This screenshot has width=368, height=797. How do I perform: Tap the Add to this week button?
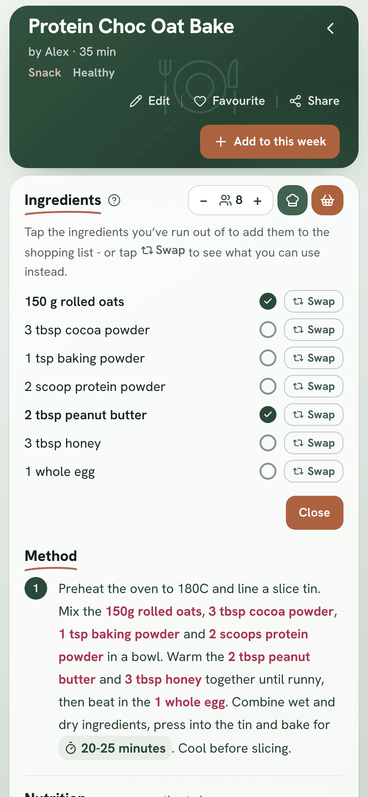tap(270, 142)
